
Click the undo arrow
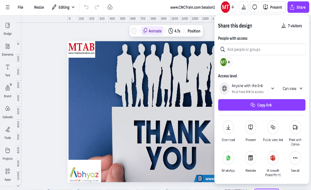86,7
